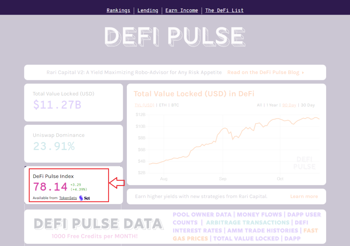Viewport: 350px width, 246px height.
Task: Select ETH chart denomination
Action: click(x=163, y=105)
